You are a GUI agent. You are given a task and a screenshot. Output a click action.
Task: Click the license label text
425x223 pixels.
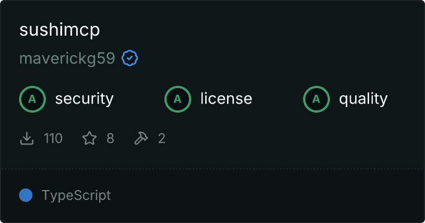coord(226,99)
